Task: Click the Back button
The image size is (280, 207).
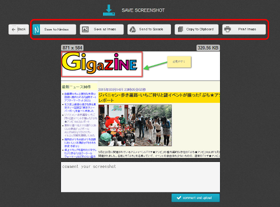Action: pyautogui.click(x=18, y=29)
